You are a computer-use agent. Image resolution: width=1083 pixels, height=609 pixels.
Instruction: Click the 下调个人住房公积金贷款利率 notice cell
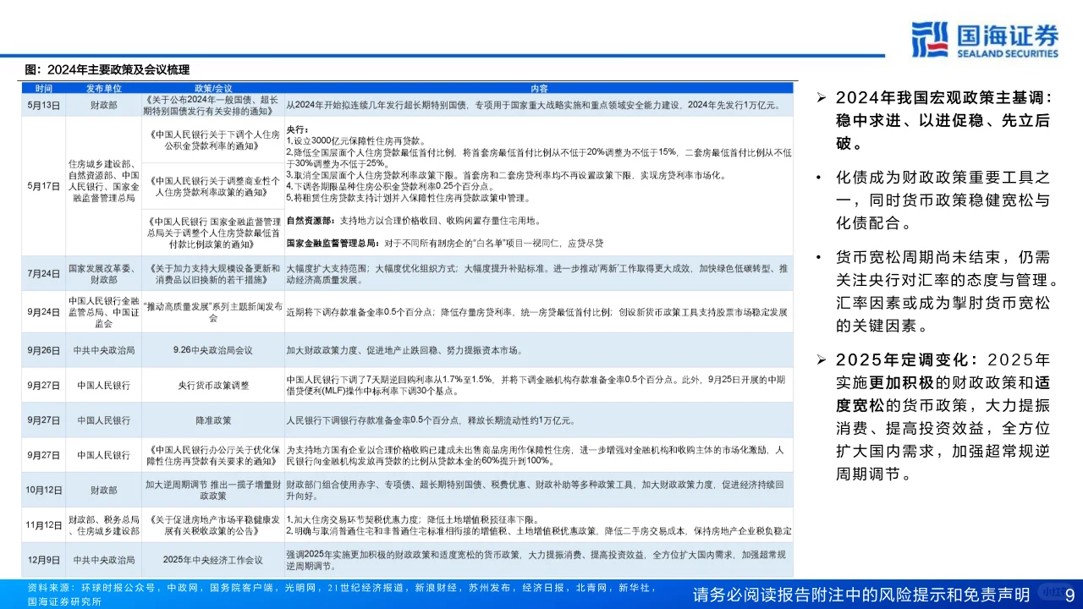[x=213, y=140]
